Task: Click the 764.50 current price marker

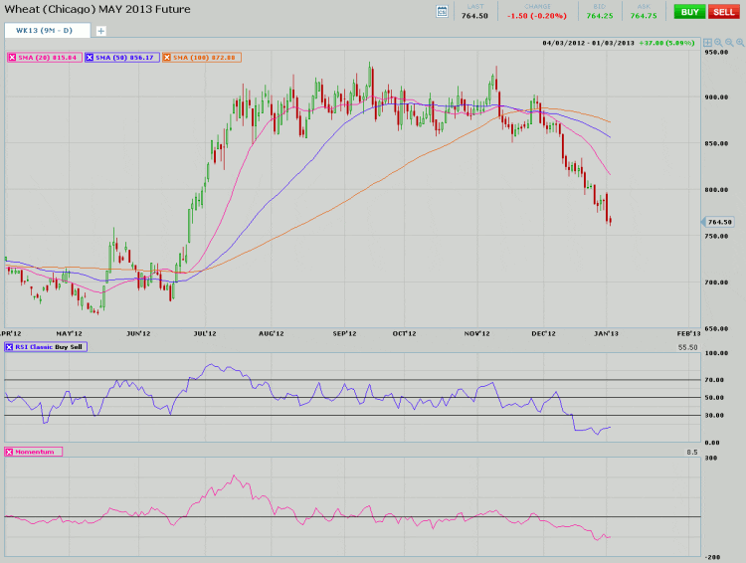Action: pos(718,223)
